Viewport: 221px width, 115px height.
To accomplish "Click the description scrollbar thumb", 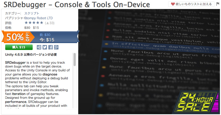I will pyautogui.click(x=75, y=60).
